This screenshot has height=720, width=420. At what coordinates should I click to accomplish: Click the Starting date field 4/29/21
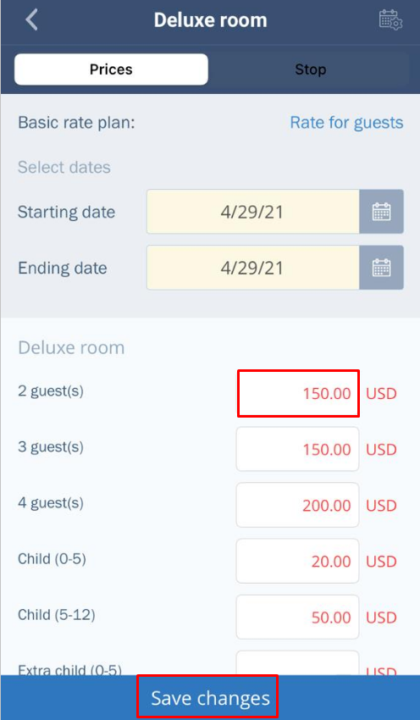tap(253, 212)
